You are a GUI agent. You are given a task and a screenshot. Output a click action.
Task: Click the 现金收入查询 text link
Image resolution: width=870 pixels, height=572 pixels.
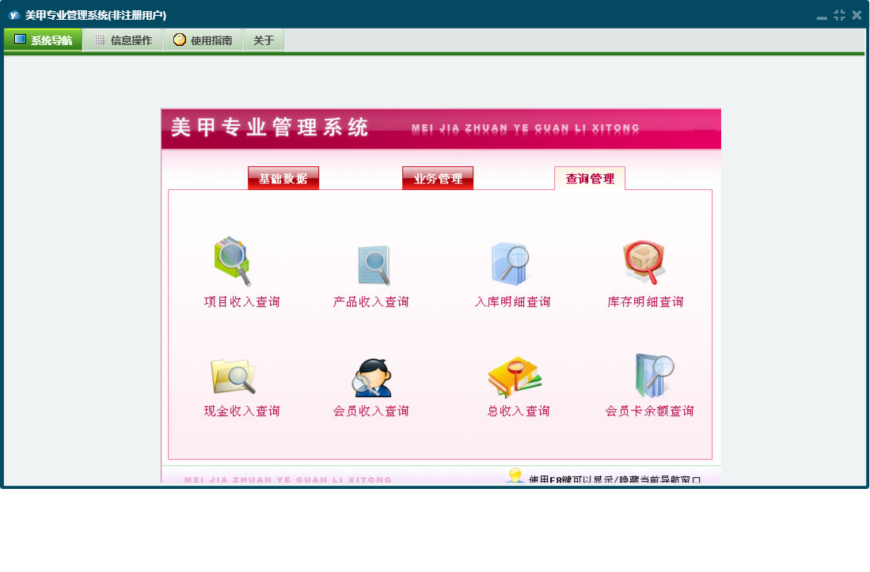(x=242, y=411)
